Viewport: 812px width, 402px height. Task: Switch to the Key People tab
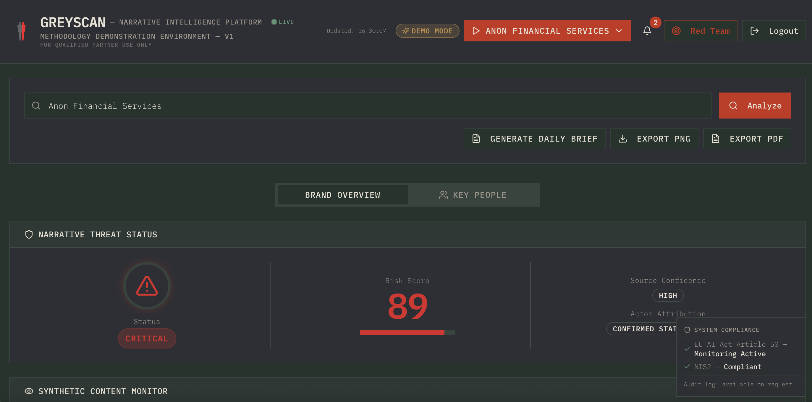(473, 195)
